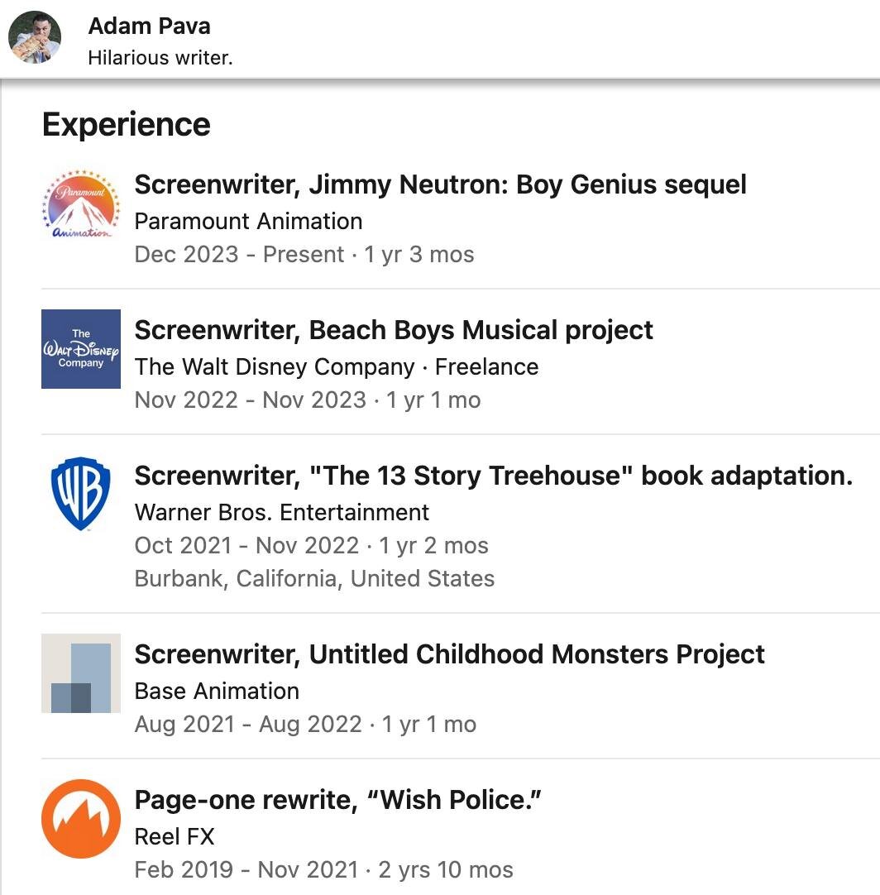Viewport: 880px width, 895px height.
Task: Click the Paramount Animation company name
Action: pos(248,221)
